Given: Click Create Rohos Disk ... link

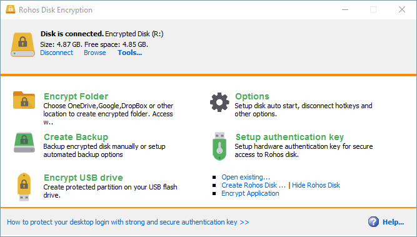Looking at the screenshot, I should (254, 185).
